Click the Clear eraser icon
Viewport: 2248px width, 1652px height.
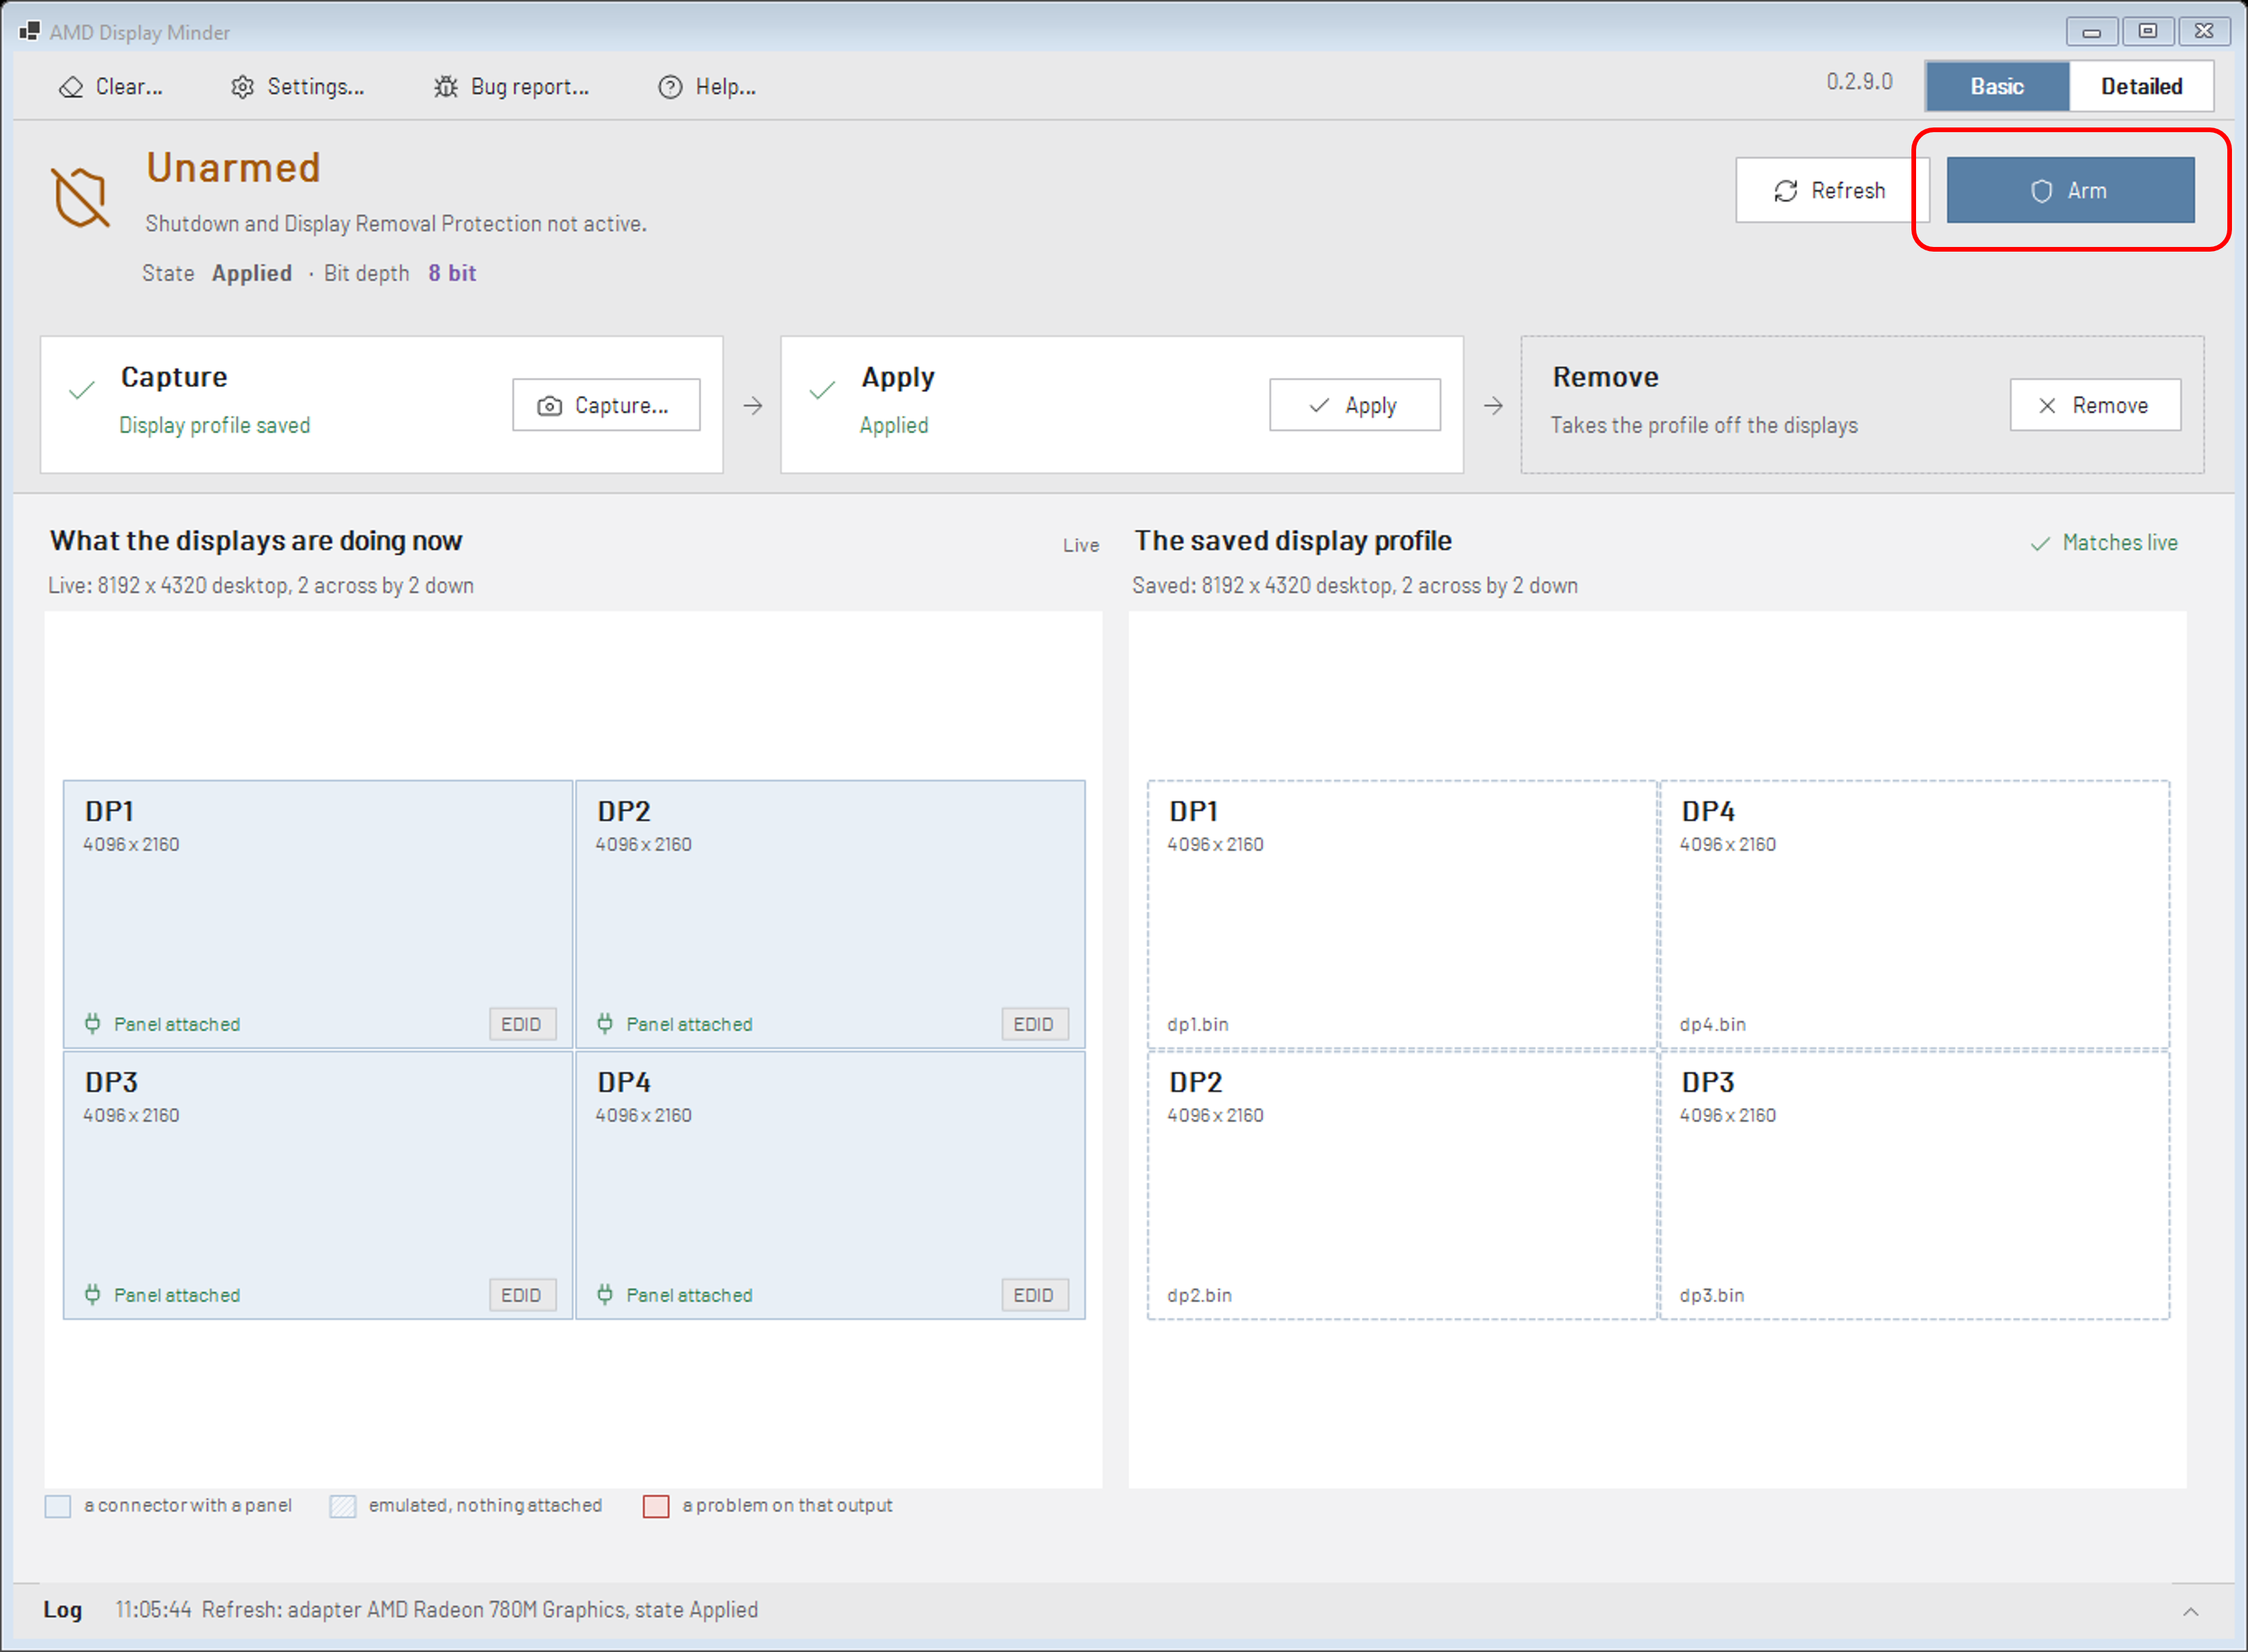71,87
